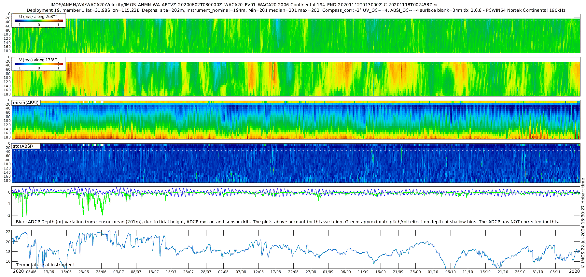This screenshot has height=277, width=586.
Task: Click the 2020 year label at the left end
Action: point(18,271)
